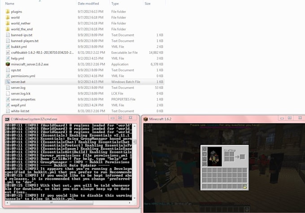Click the cmd.exe window title text

(34, 119)
